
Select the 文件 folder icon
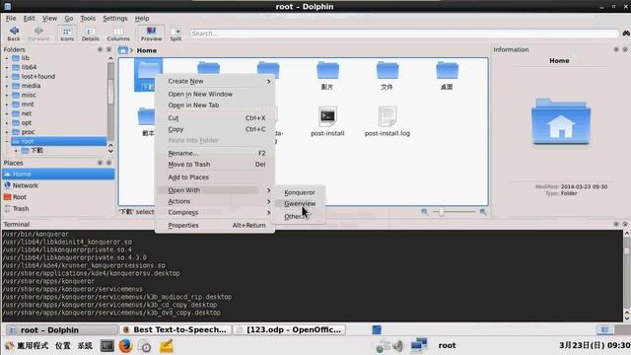pyautogui.click(x=387, y=70)
